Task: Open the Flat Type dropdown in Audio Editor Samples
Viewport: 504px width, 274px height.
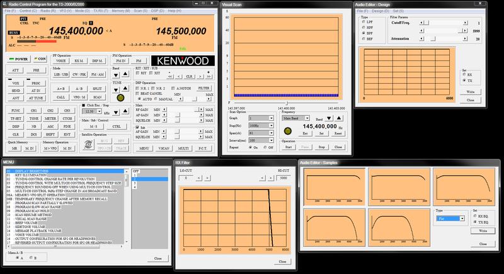Action: (462, 219)
